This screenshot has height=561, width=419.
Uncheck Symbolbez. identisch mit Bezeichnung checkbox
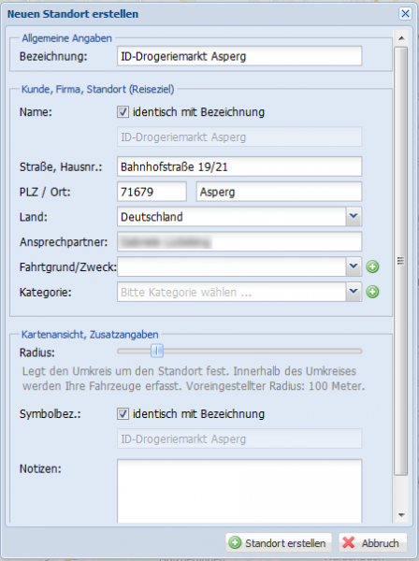pos(123,414)
